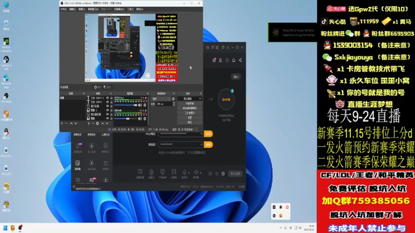415x233 pixels.
Task: Move scene up in Scenes dock
Action: 71,123
